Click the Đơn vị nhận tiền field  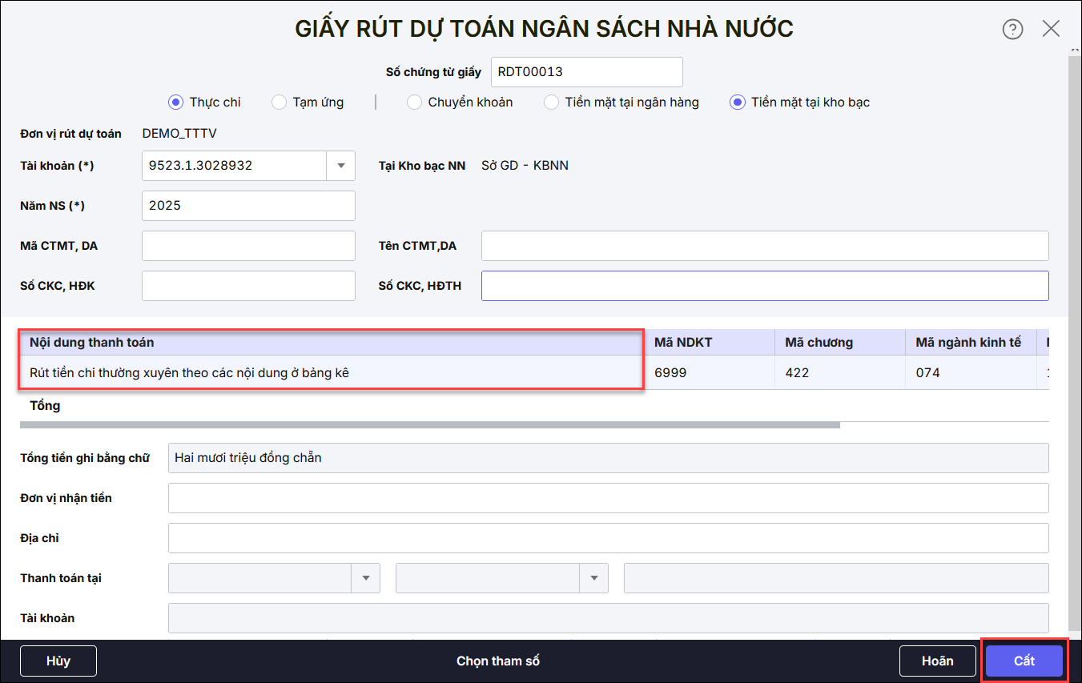608,498
